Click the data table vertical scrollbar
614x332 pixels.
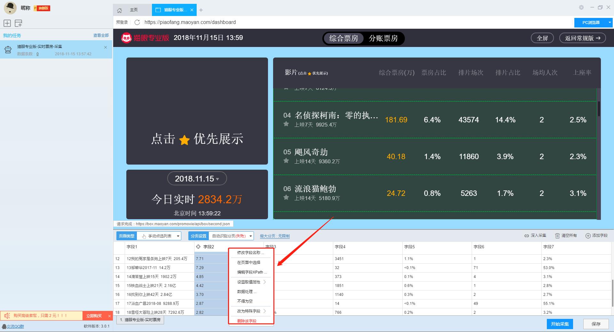click(612, 293)
